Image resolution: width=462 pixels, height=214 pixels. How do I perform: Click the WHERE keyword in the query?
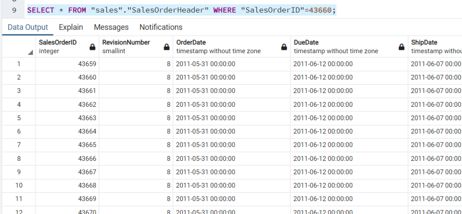click(x=225, y=10)
